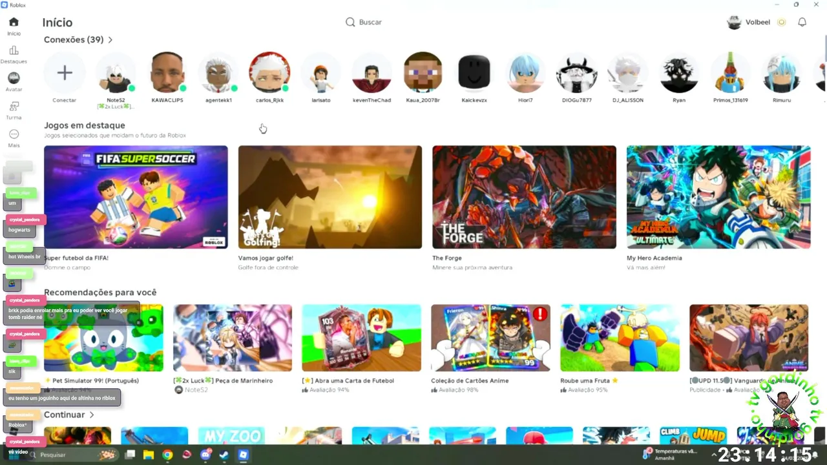The height and width of the screenshot is (465, 827).
Task: Click the Conexões (39) heading link
Action: (x=74, y=40)
